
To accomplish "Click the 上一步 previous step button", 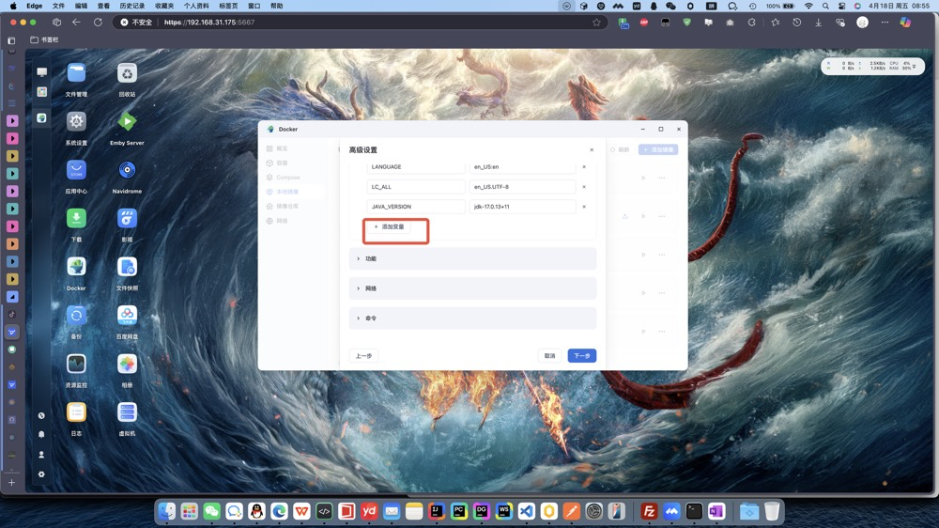I will coord(363,356).
